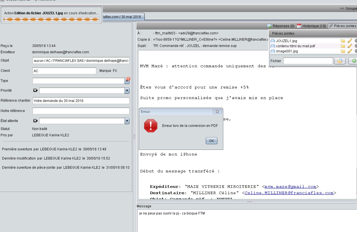Image resolution: width=357 pixels, height=232 pixels.
Task: Click the Client input field containing AC
Action: 64,71
